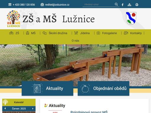Click the Červen 2025 month label
Viewport: 151px width, 113px height.
click(x=19, y=109)
